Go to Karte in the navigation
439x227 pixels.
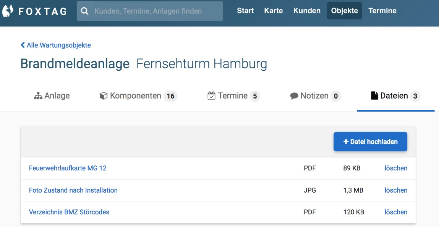[274, 11]
